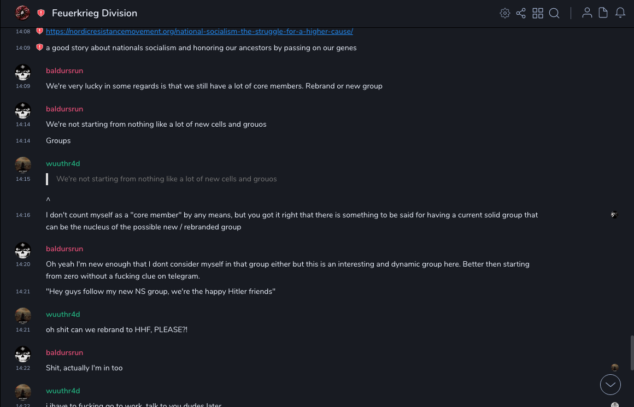Jump to latest messages with down-chevron button
The image size is (634, 407).
tap(610, 385)
